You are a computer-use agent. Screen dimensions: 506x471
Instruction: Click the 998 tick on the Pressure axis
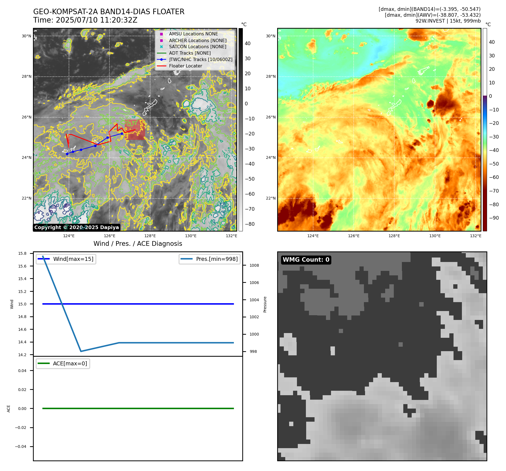[x=253, y=351]
